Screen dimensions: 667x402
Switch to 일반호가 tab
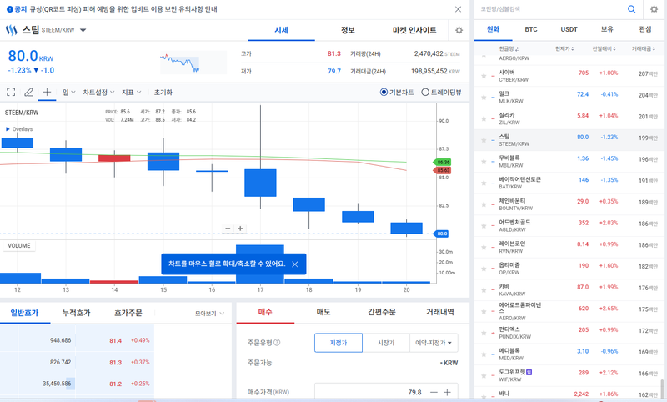tap(25, 313)
